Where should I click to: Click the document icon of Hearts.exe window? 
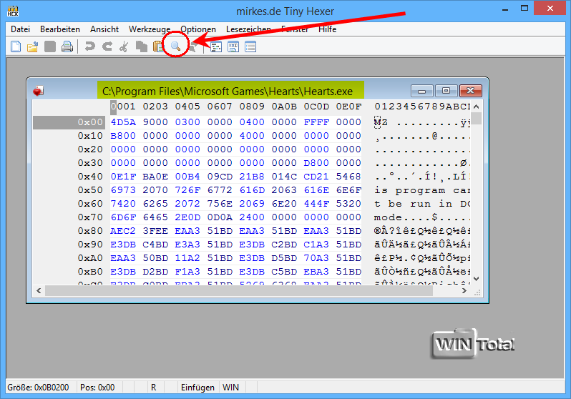(x=39, y=91)
